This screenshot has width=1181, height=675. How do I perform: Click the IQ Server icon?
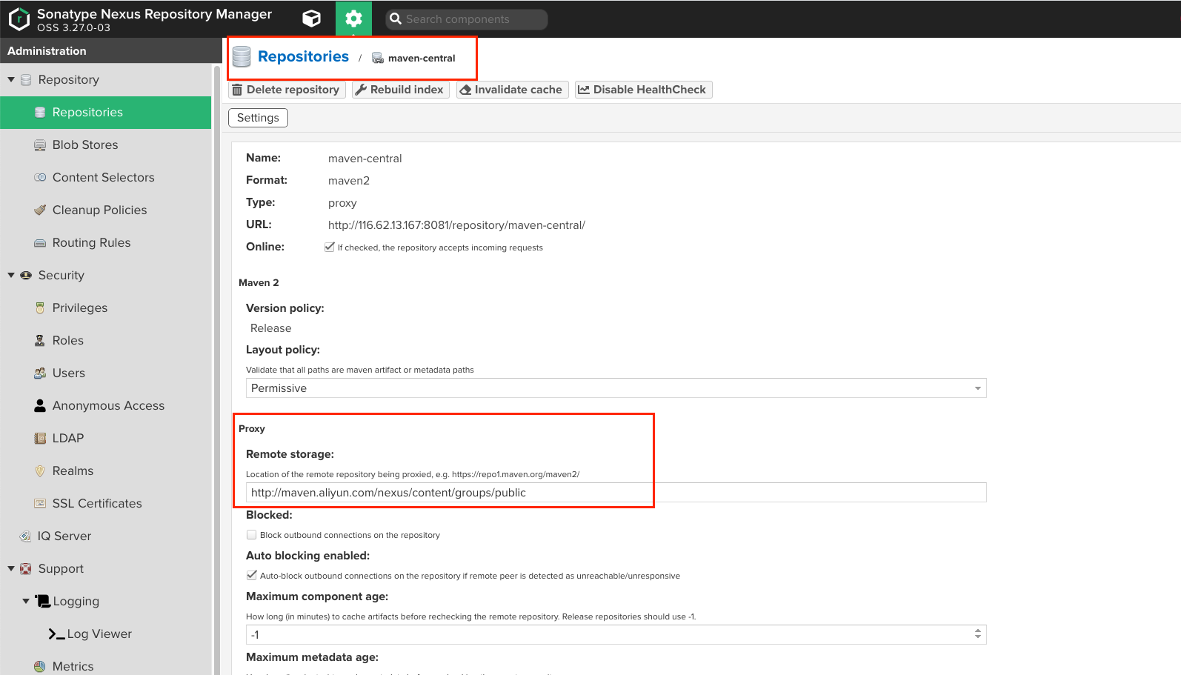coord(25,536)
